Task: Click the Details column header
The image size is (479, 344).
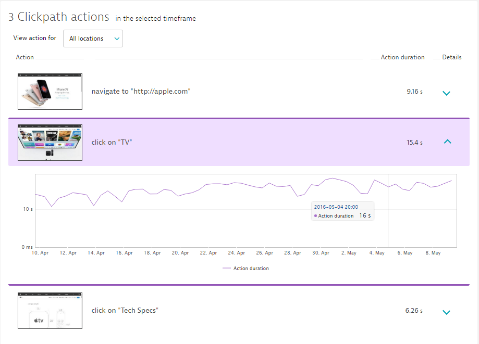Action: 452,57
